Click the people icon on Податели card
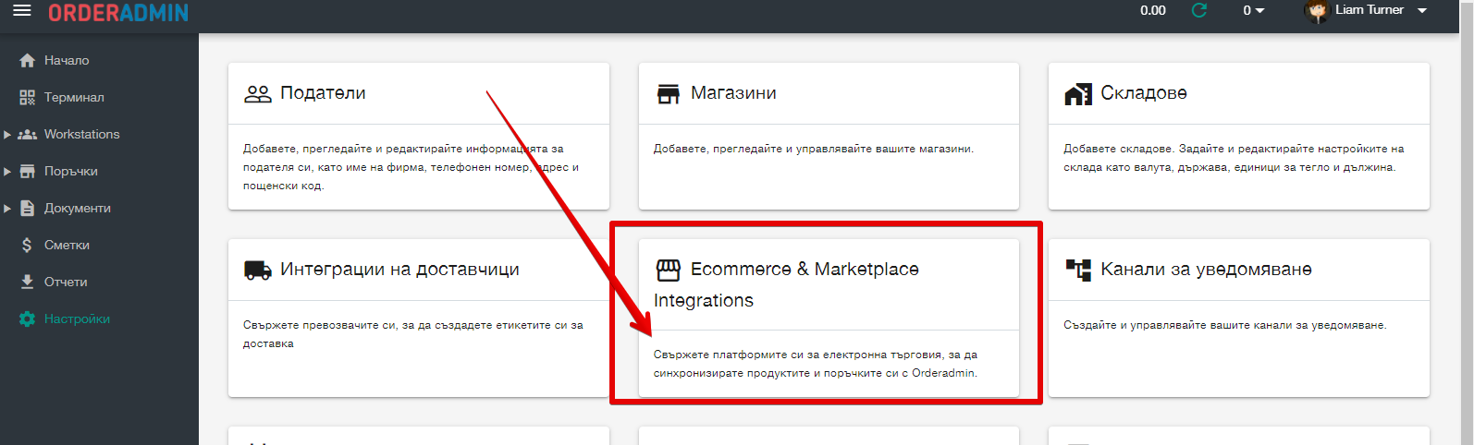1474x445 pixels. (x=258, y=93)
